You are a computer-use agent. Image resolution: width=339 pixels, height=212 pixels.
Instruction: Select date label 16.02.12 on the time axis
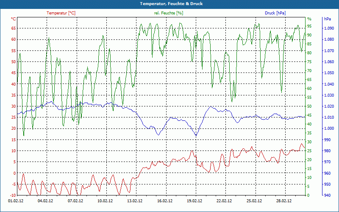(165, 201)
